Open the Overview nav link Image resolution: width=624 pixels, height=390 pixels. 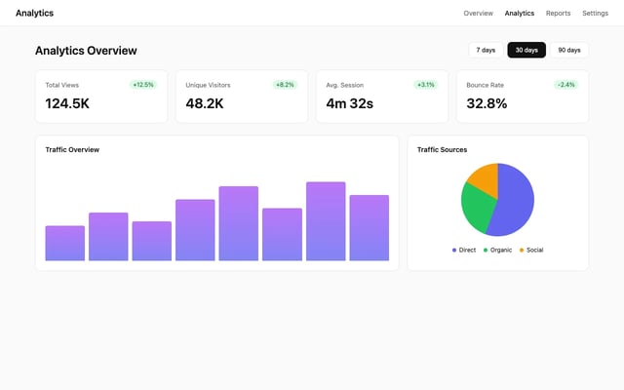[x=478, y=13]
